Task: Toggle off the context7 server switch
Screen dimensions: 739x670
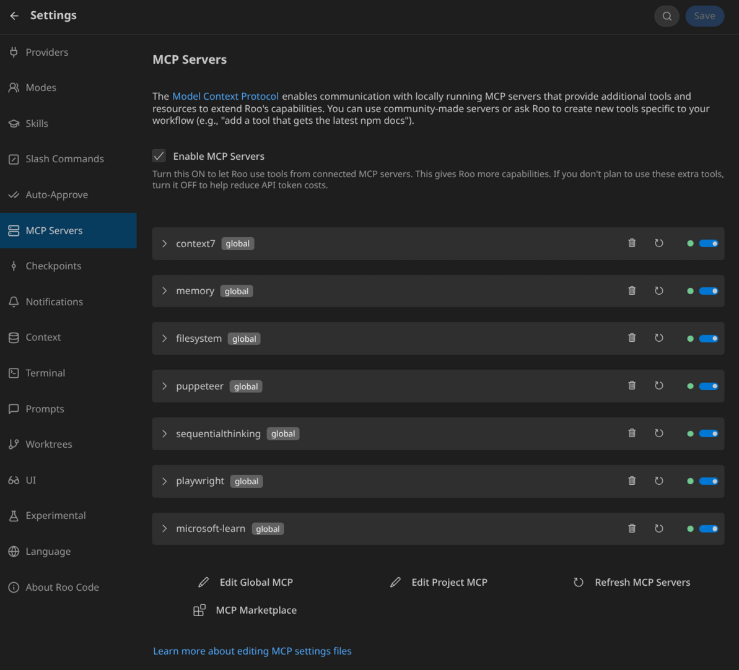Action: point(708,243)
